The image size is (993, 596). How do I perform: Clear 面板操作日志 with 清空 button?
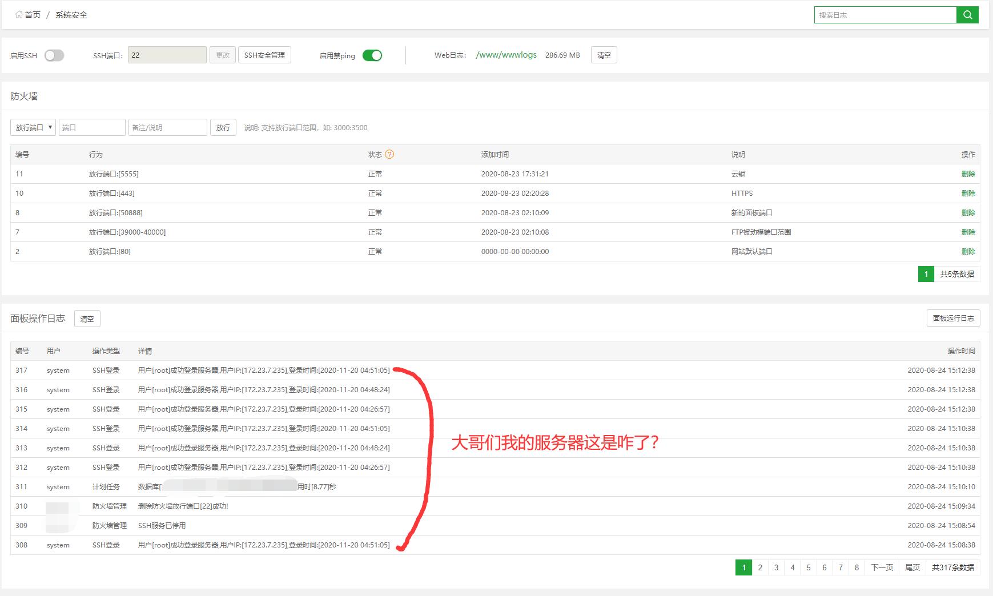coord(87,319)
